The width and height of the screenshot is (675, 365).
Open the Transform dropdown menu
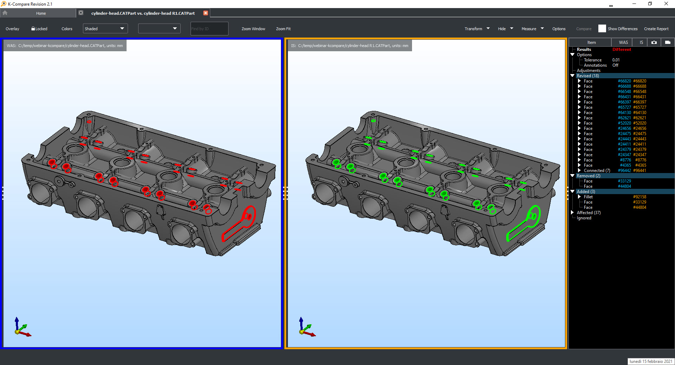click(x=477, y=29)
